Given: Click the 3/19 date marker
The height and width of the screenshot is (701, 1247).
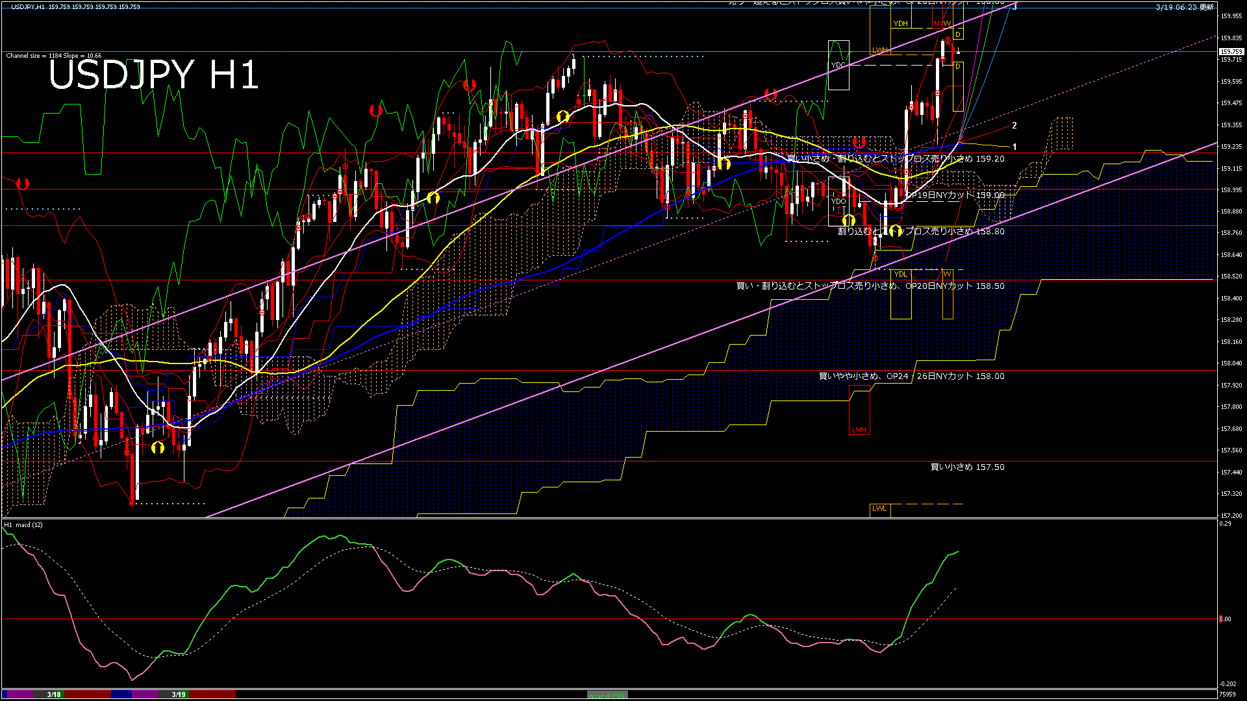Looking at the screenshot, I should (x=179, y=695).
